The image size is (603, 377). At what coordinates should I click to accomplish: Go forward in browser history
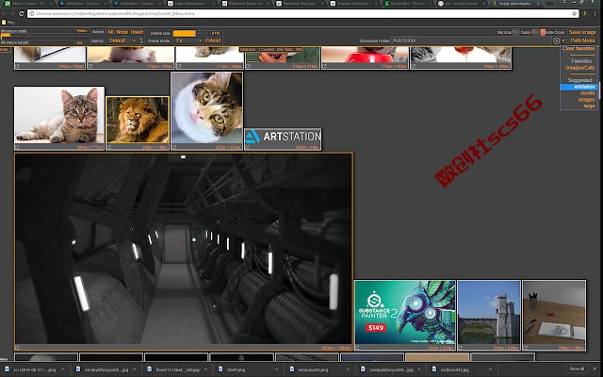[12, 14]
